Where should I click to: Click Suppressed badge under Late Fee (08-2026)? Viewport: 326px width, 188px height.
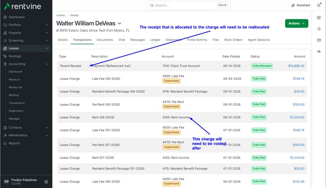[171, 81]
